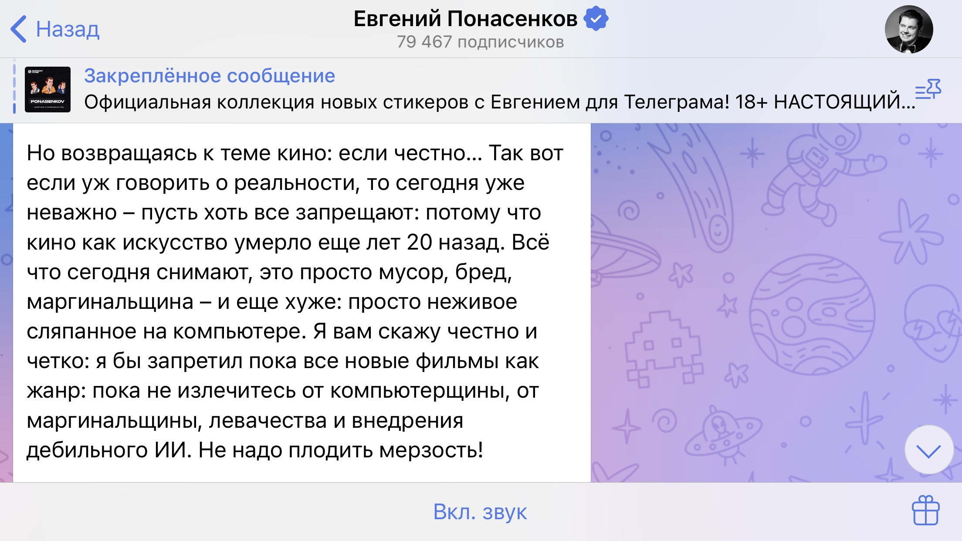962x541 pixels.
Task: Open channel info via Евгений Понасенков title
Action: (x=465, y=19)
